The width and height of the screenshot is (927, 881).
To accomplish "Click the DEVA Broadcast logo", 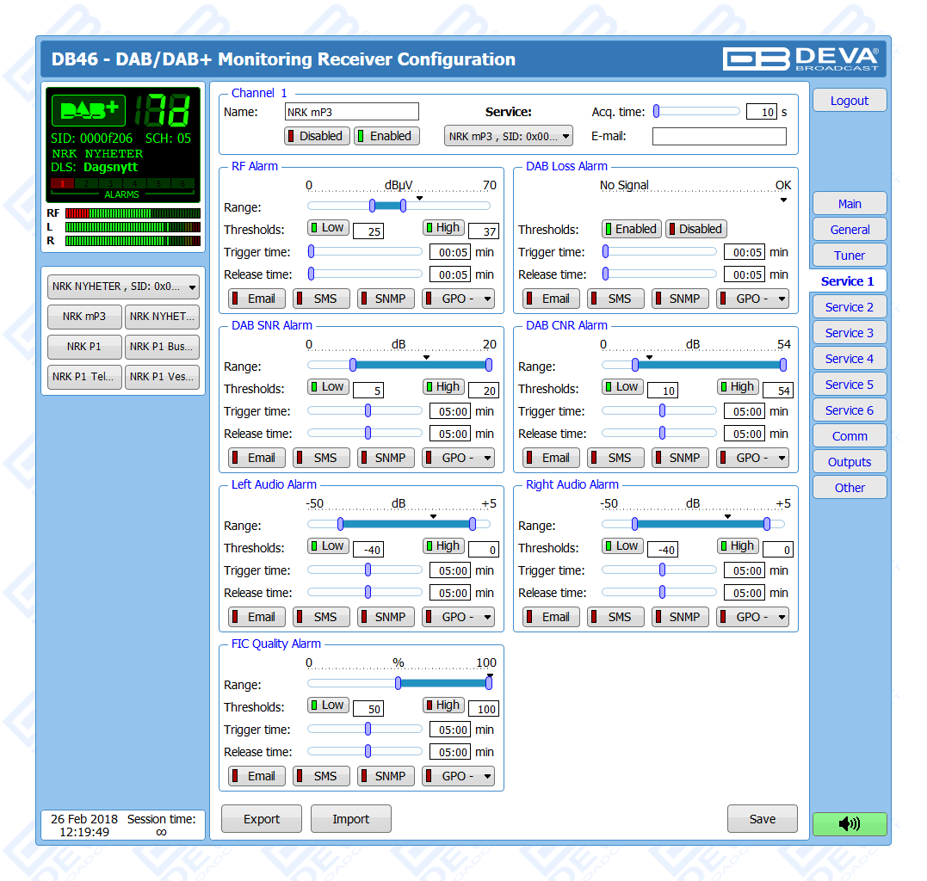I will pos(800,59).
